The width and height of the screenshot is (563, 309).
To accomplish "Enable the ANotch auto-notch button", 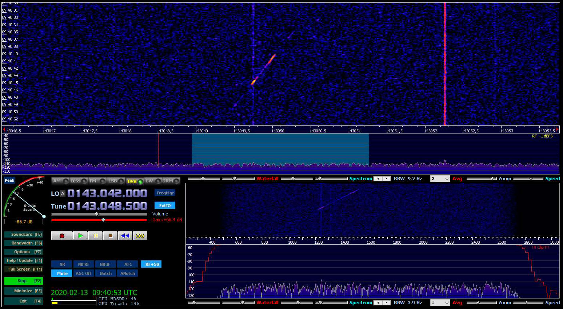I will click(128, 273).
